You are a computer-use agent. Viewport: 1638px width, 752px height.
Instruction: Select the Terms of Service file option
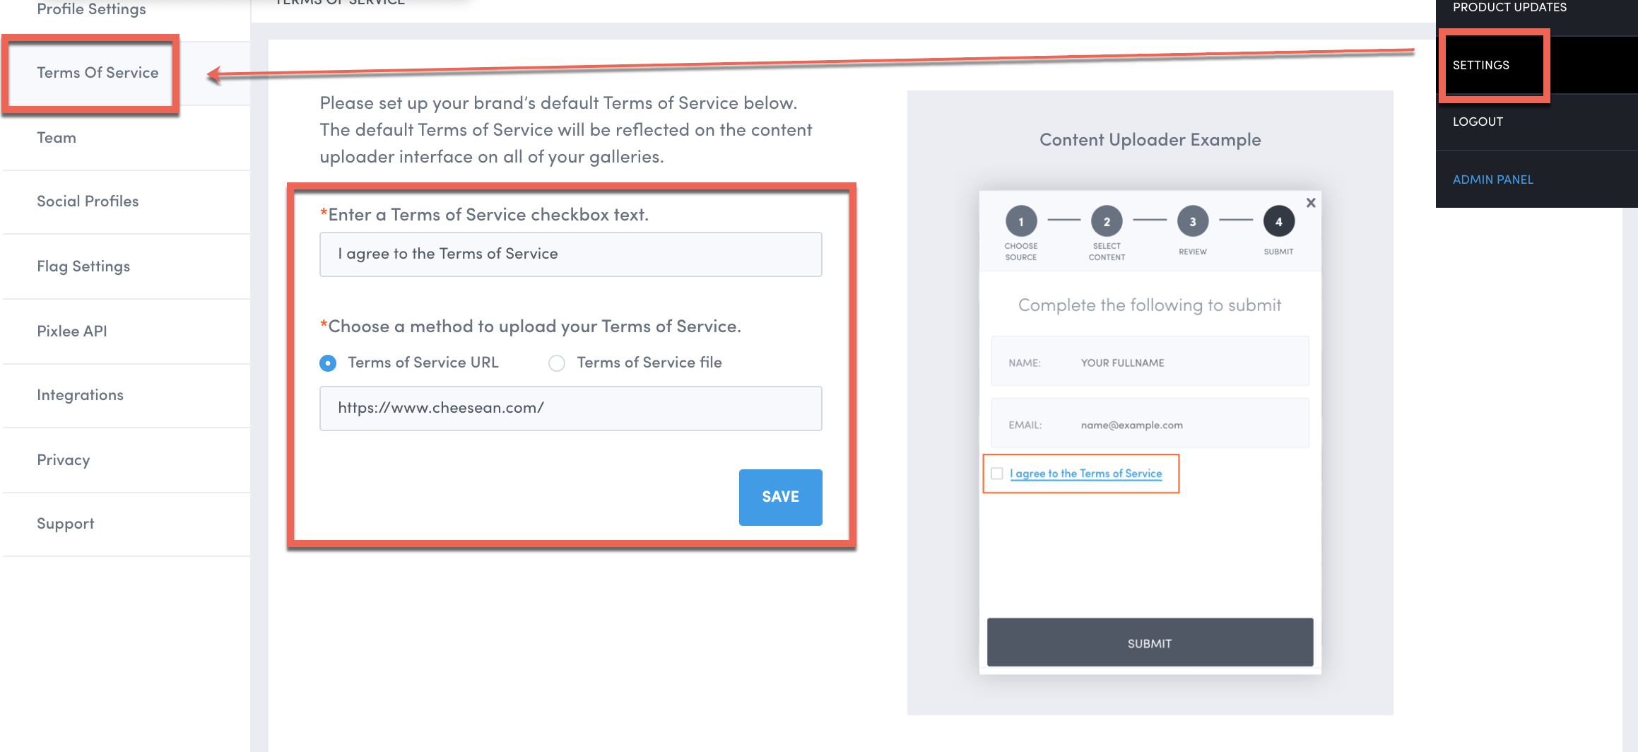pos(557,363)
